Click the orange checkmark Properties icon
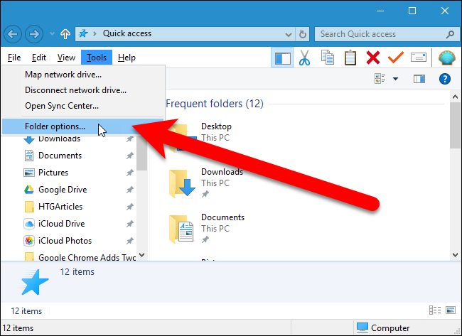This screenshot has height=336, width=462. (396, 57)
